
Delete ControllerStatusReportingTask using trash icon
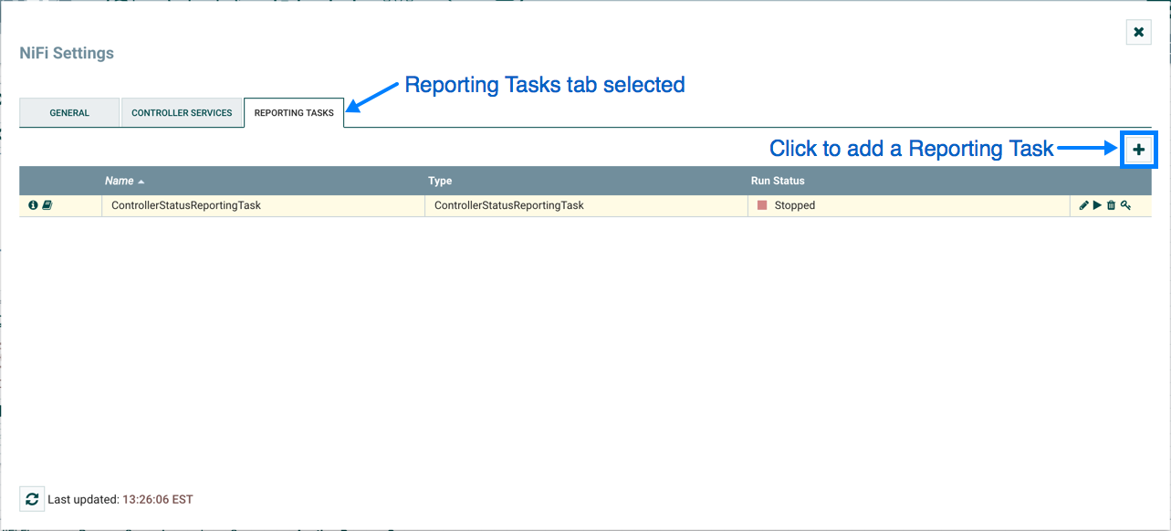coord(1111,205)
